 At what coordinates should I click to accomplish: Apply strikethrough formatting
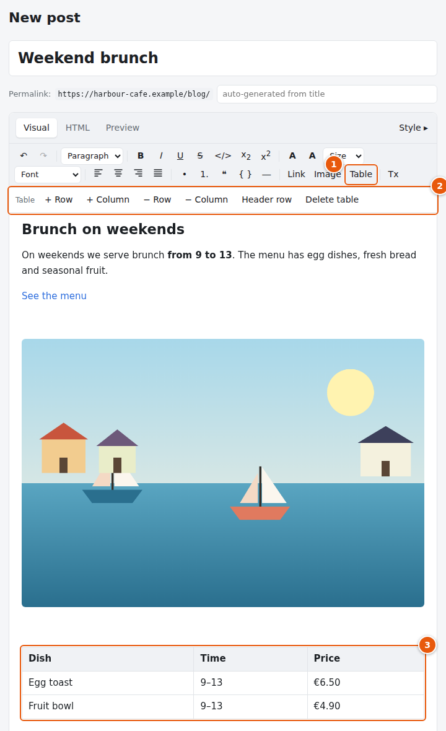(x=200, y=155)
